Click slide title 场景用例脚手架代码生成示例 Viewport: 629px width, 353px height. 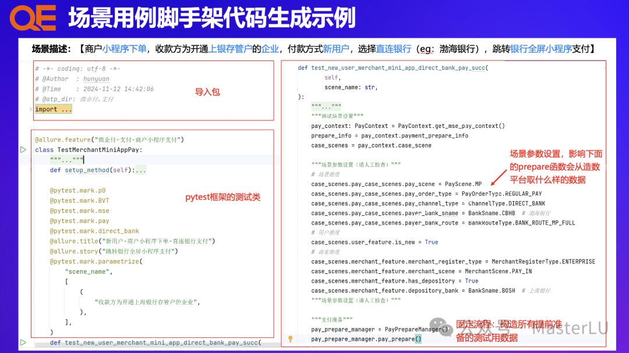coord(212,17)
